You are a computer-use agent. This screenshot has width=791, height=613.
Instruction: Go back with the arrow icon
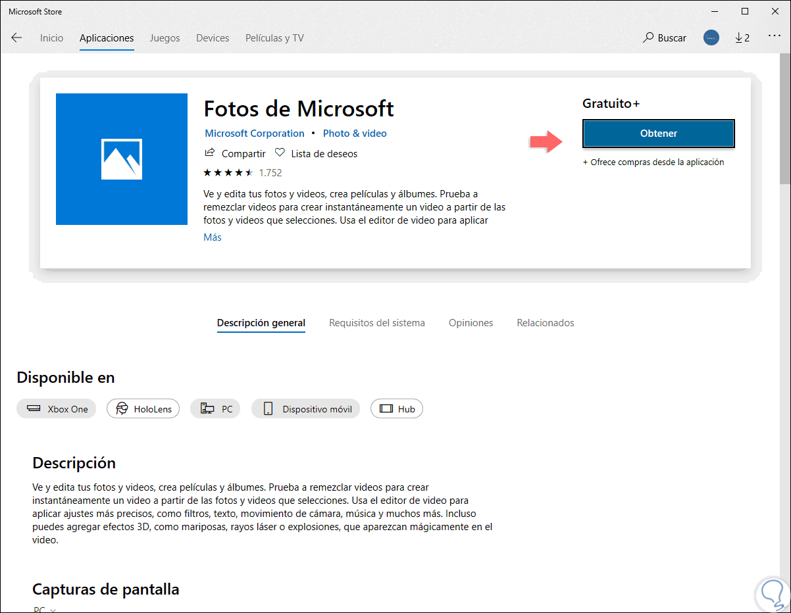point(16,38)
